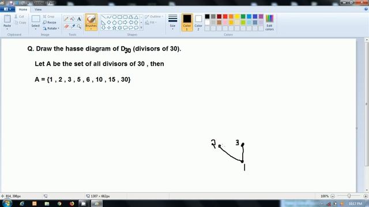Viewport: 369px width, 207px height.
Task: Open the Resize dialog
Action: pyautogui.click(x=50, y=22)
